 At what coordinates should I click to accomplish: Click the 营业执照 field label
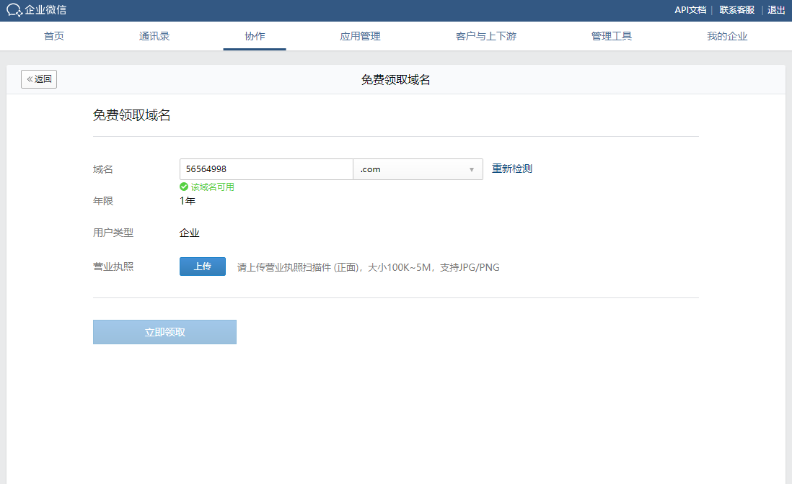point(113,266)
